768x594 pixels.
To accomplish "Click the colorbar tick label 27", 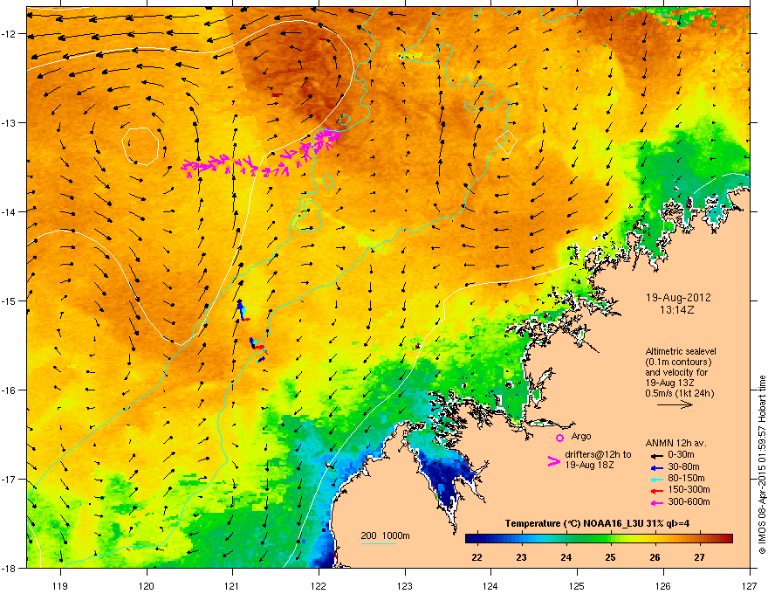I will point(699,557).
